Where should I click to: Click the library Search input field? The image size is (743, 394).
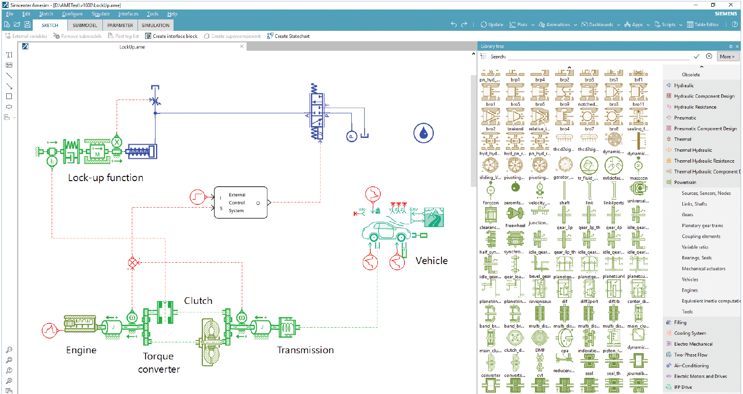point(598,56)
